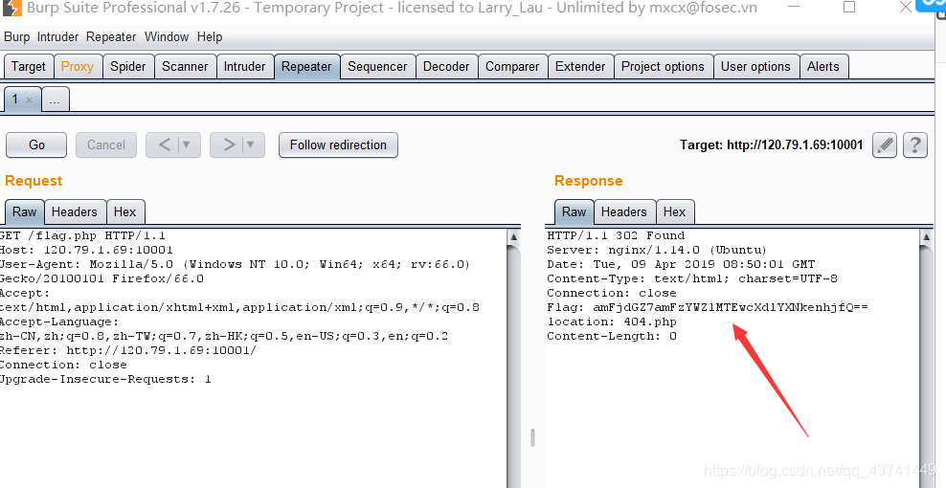Open the Repeater menu
This screenshot has height=488, width=946.
(111, 36)
